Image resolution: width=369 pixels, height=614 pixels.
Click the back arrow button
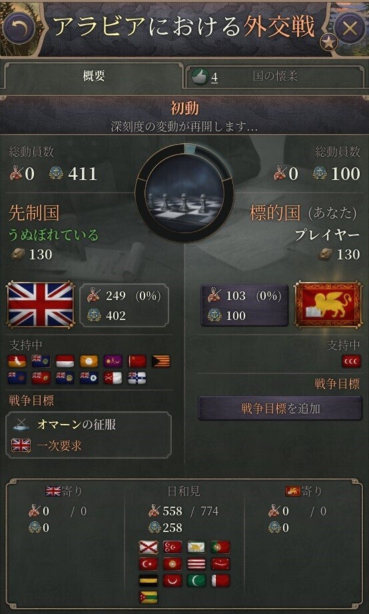tap(18, 27)
